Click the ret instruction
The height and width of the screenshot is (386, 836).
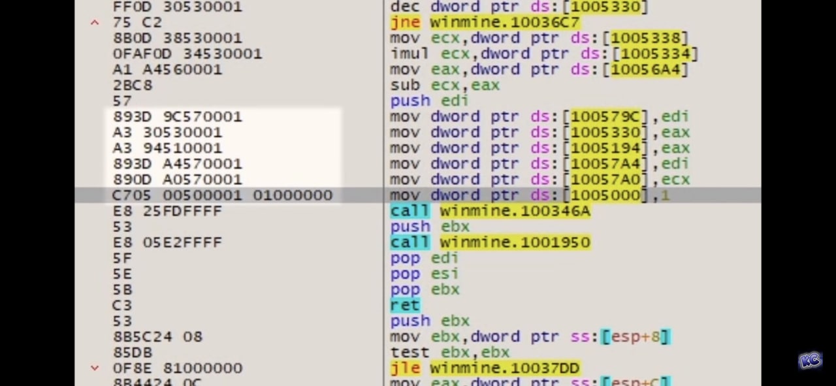[405, 304]
